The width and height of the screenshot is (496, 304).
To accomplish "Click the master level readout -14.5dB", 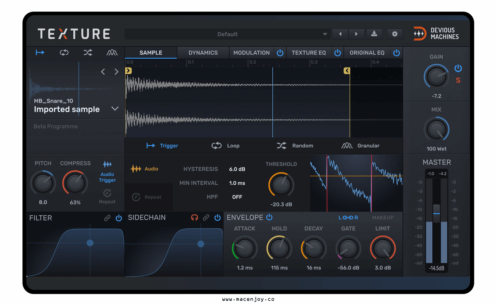I will coord(436,268).
